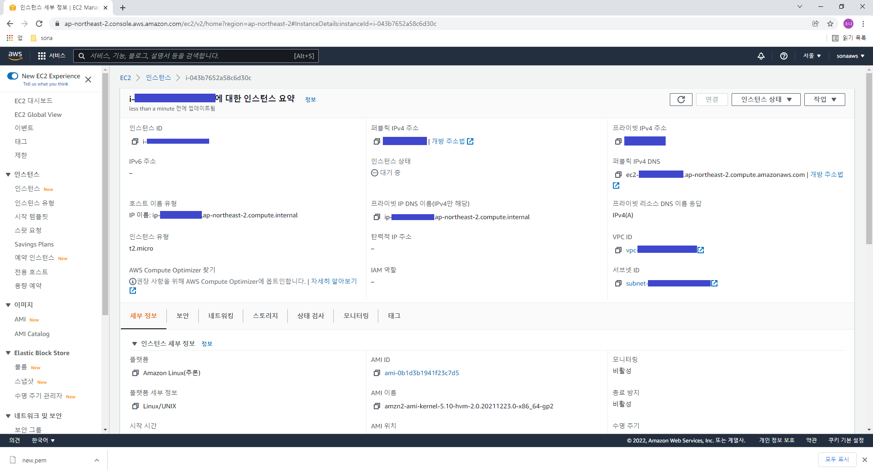Bookmark this page with star icon
Image resolution: width=873 pixels, height=472 pixels.
coord(830,24)
